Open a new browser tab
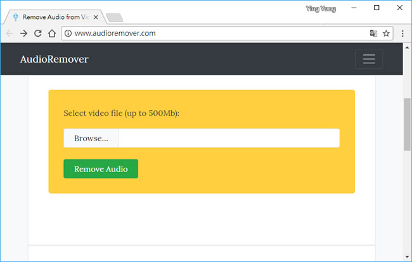Image resolution: width=412 pixels, height=262 pixels. pos(115,17)
